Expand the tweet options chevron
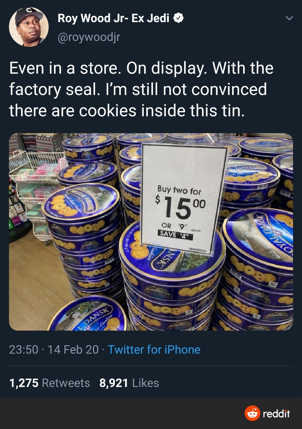The height and width of the screenshot is (429, 302). [289, 18]
